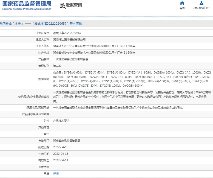The width and height of the screenshot is (213, 178).
Task: Click the 其他内容 label
Action: (44, 127)
